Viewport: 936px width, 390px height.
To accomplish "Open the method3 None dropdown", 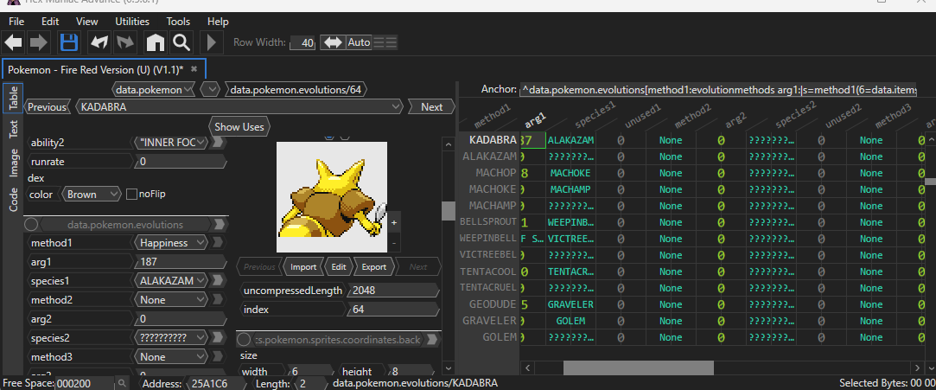I will tap(171, 356).
